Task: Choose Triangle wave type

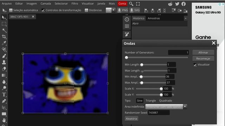Action: (151, 100)
